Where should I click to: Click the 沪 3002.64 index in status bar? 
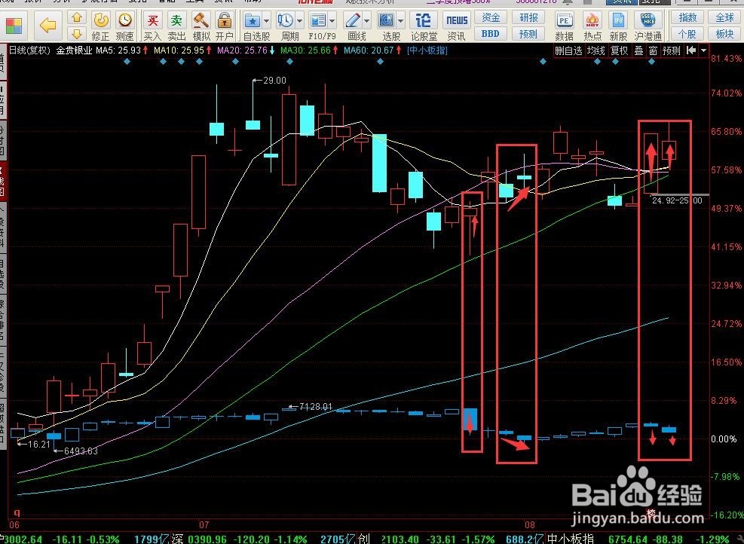click(21, 539)
